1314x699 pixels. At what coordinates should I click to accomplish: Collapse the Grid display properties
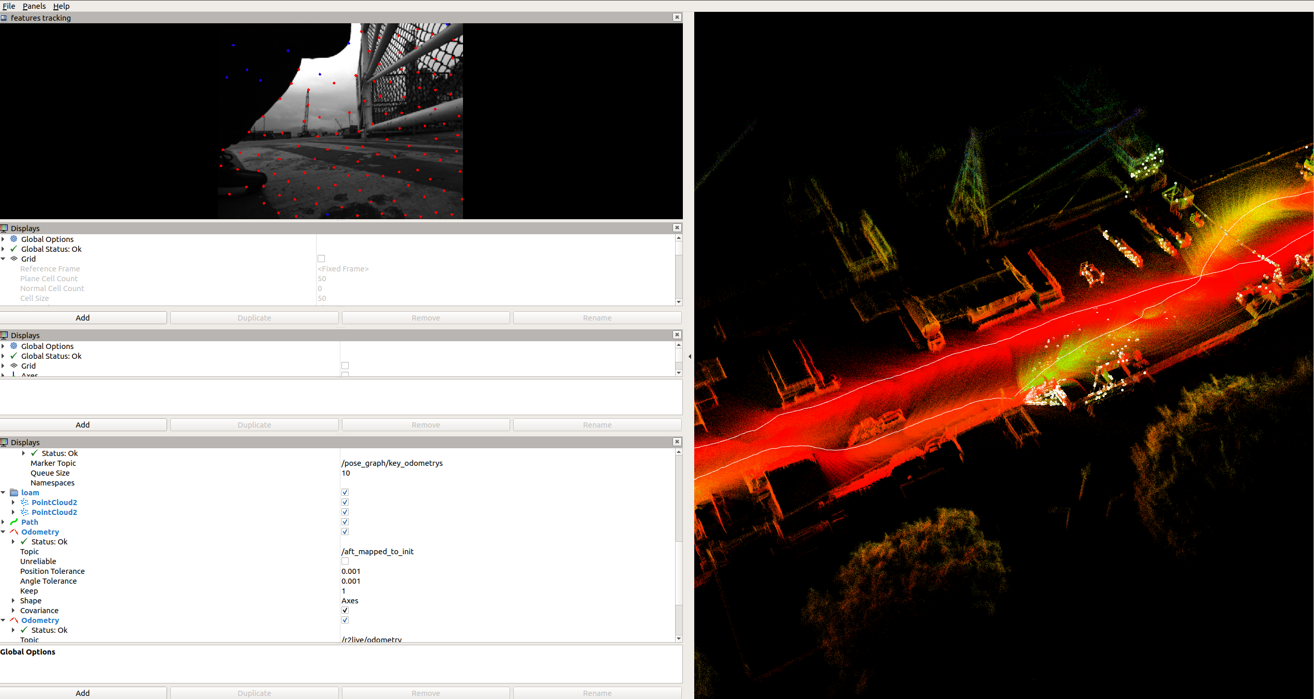[4, 259]
